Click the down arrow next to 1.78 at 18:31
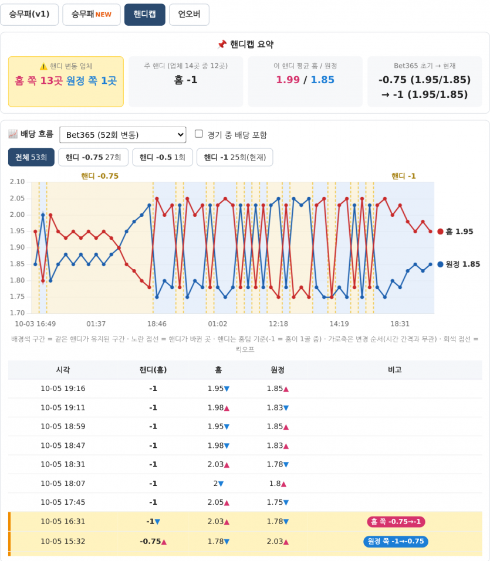Screen dimensions: 490x561 (286, 465)
